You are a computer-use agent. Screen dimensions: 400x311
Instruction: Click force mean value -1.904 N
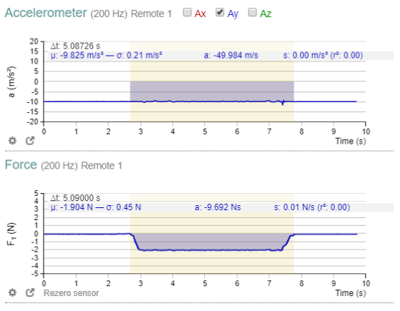click(x=71, y=207)
